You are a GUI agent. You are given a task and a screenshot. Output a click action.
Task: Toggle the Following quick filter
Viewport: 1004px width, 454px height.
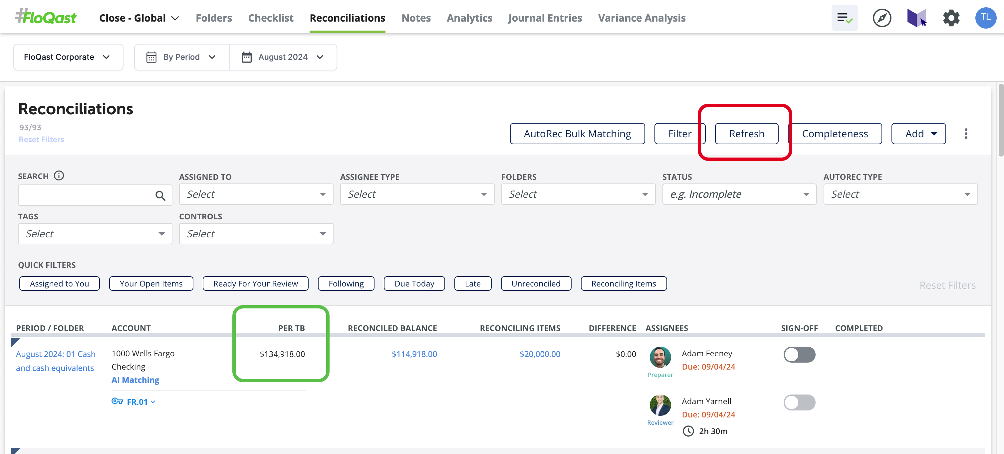pyautogui.click(x=346, y=284)
